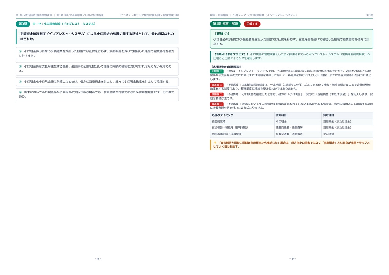Choose answer option ④ about 期末
389x275 pixels.
pos(97,95)
